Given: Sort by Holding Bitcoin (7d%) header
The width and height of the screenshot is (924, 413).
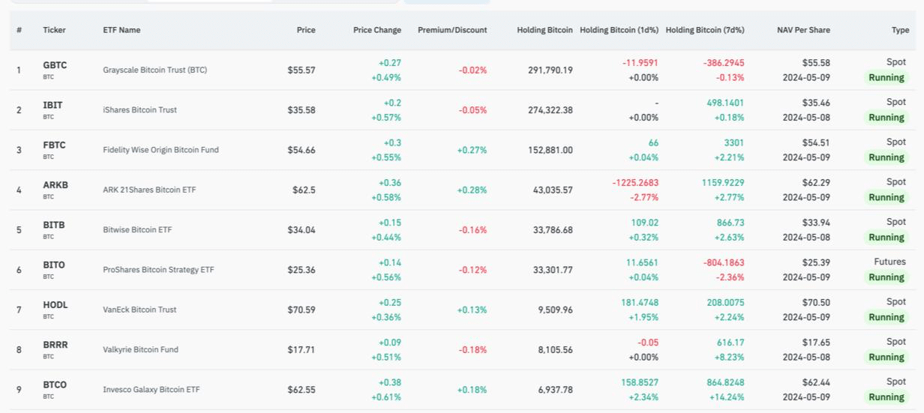Looking at the screenshot, I should coord(705,30).
